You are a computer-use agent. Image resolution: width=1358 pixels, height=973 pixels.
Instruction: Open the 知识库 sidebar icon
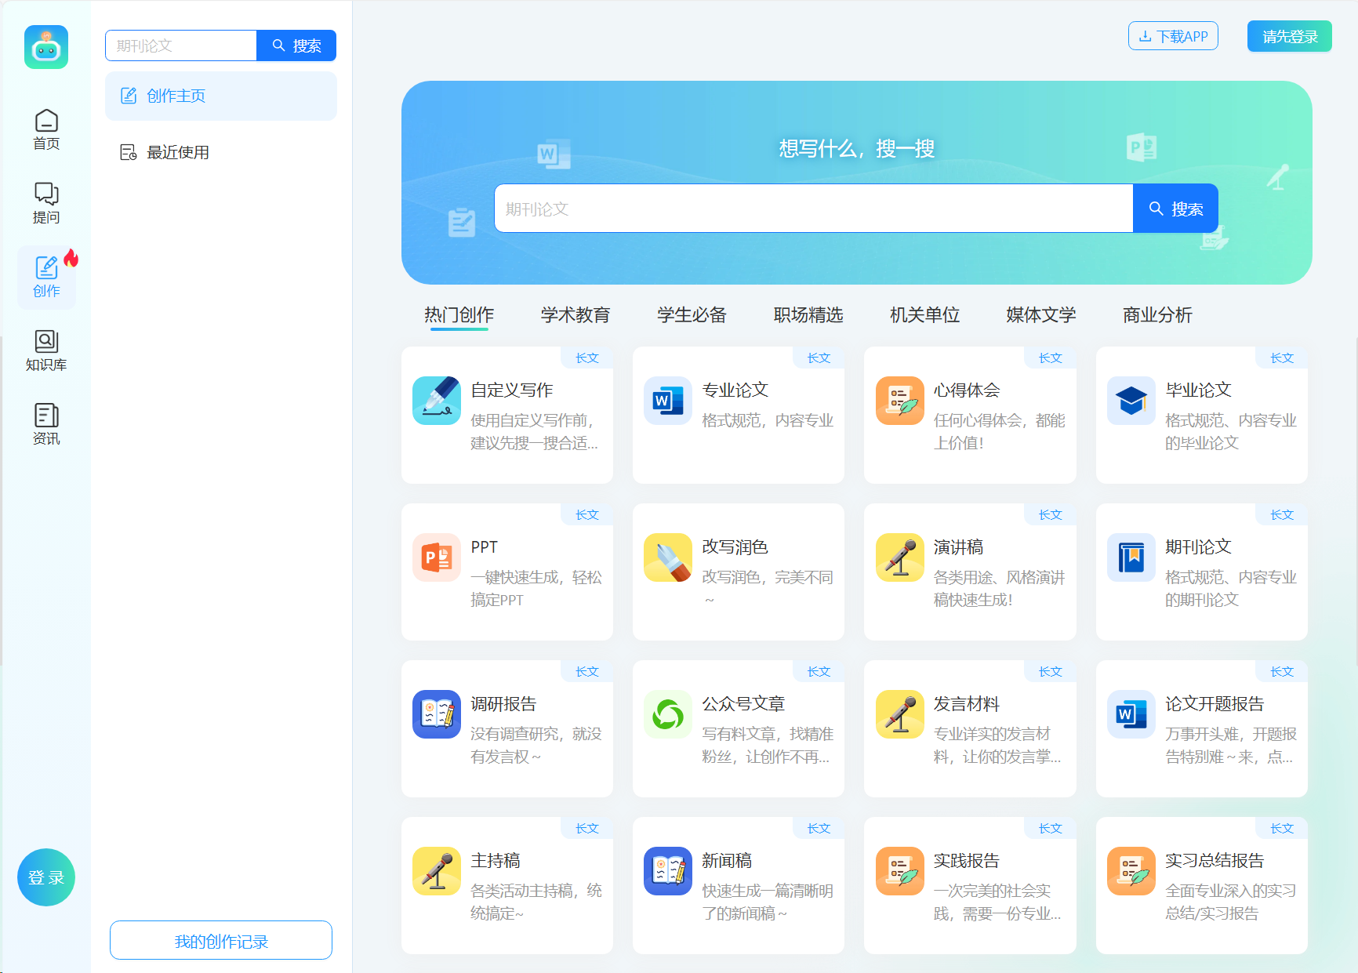46,350
